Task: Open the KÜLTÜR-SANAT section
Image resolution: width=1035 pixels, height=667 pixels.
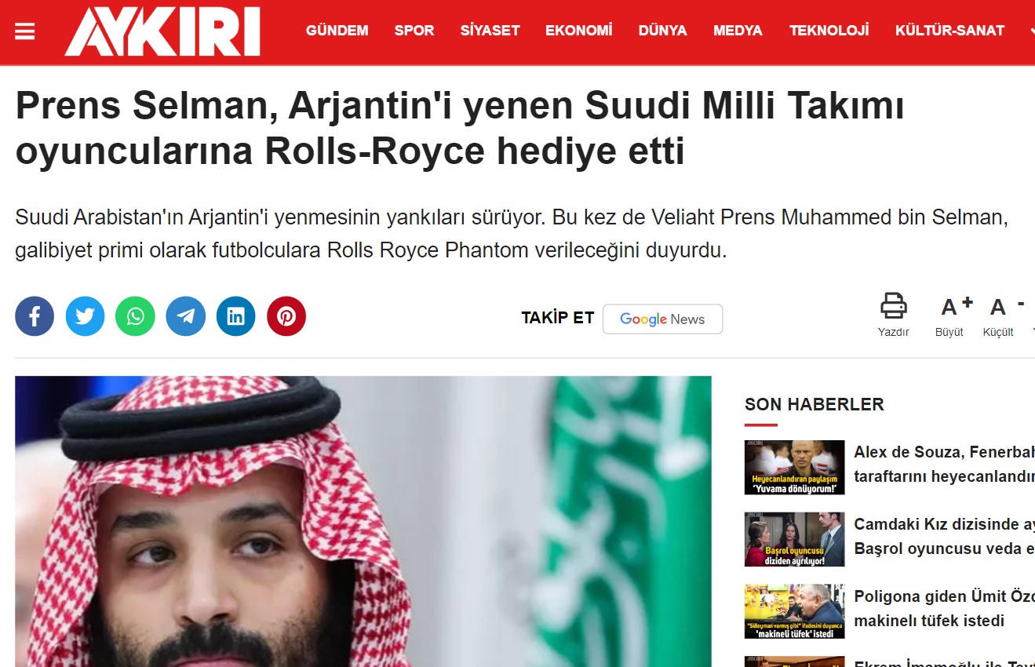Action: (x=949, y=31)
